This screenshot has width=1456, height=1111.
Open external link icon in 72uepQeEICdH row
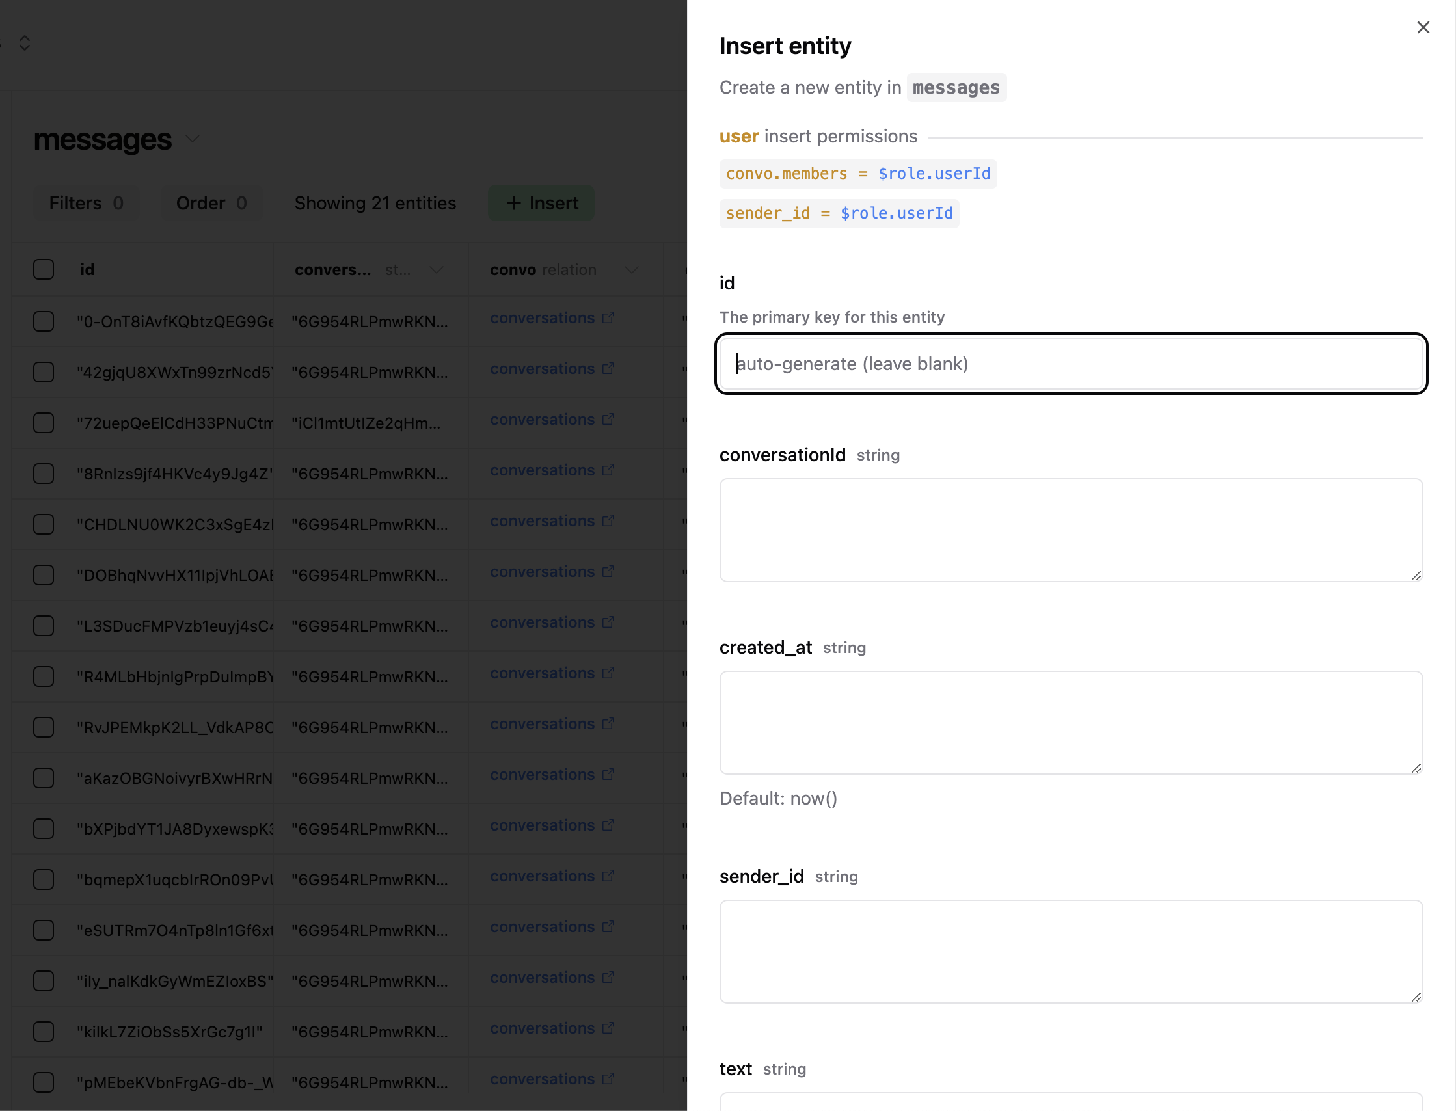608,420
